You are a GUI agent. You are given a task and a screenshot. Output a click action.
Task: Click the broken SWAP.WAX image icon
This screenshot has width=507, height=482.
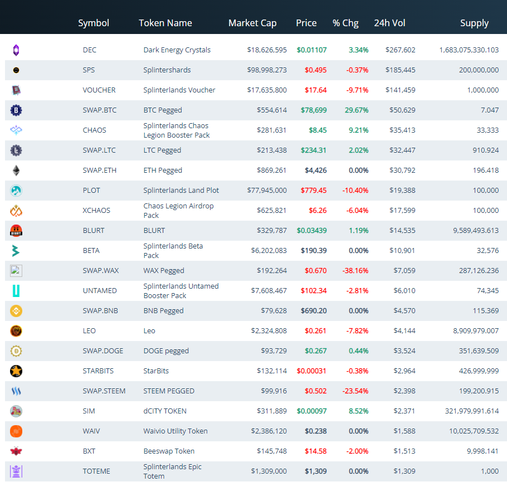tap(16, 271)
